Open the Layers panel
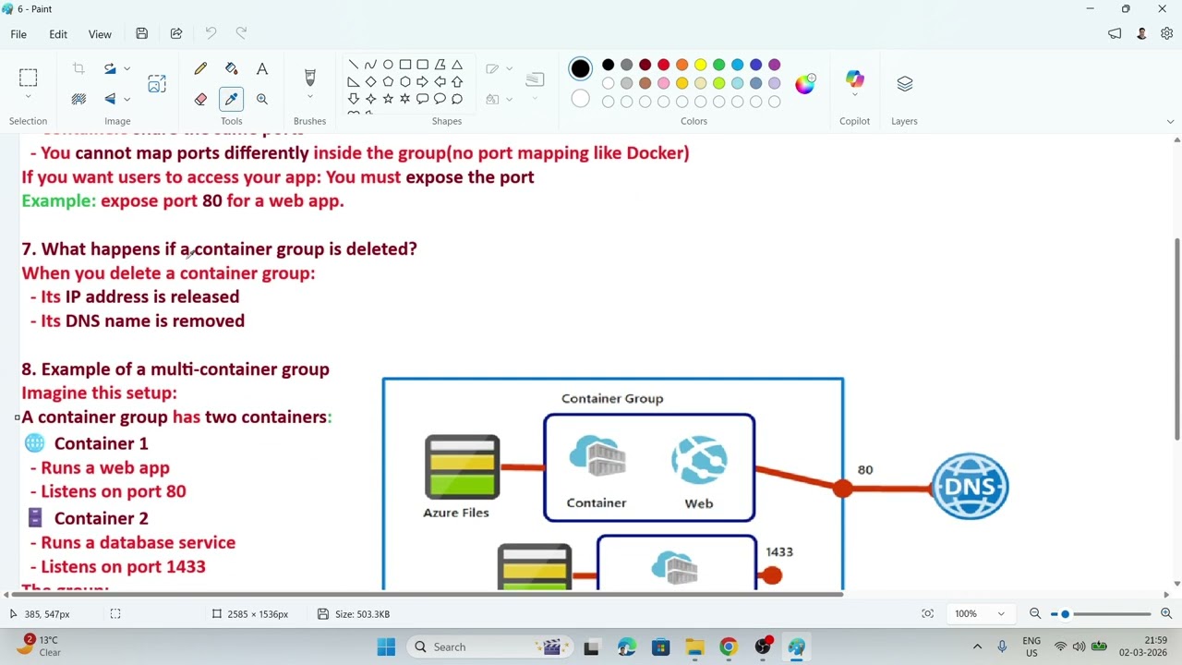Image resolution: width=1182 pixels, height=665 pixels. pos(904,84)
